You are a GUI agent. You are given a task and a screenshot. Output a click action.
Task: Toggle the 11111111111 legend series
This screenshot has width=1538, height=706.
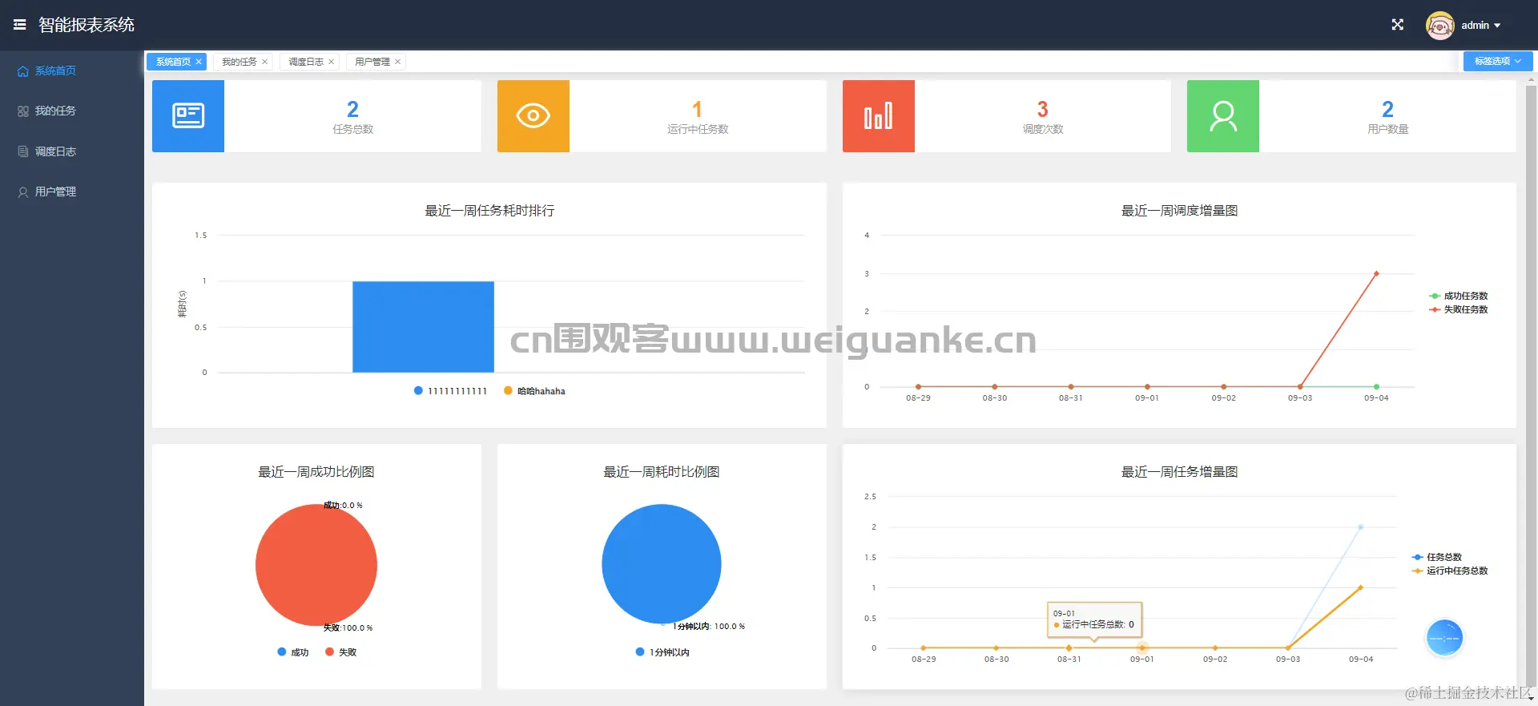coord(450,391)
